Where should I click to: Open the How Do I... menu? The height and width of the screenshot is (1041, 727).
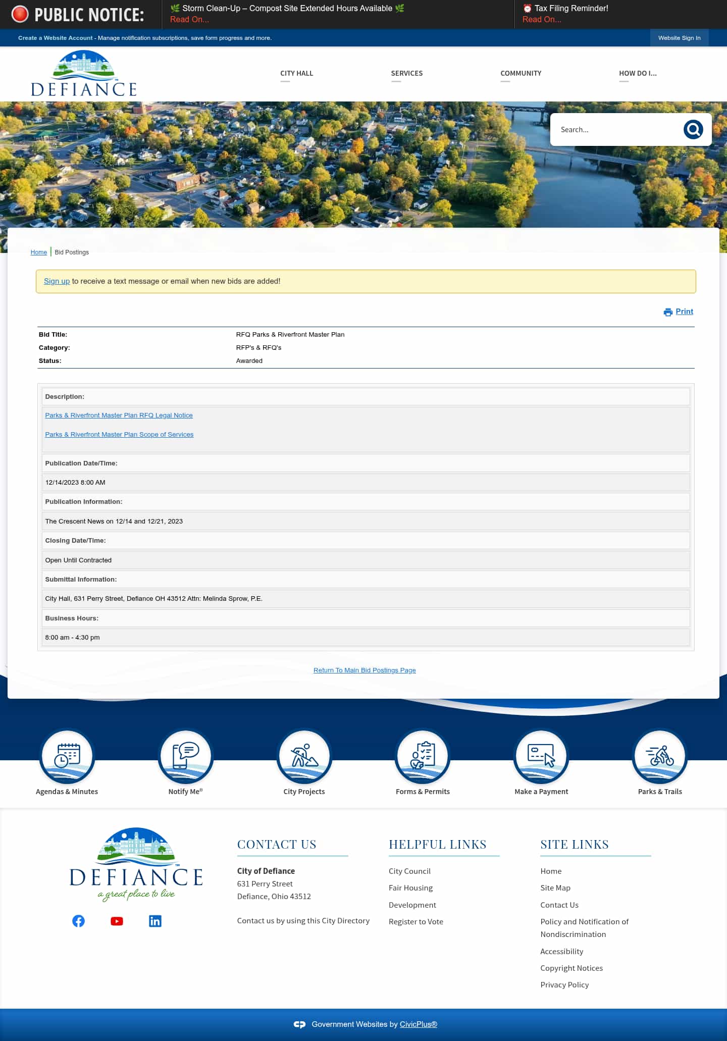pos(638,73)
